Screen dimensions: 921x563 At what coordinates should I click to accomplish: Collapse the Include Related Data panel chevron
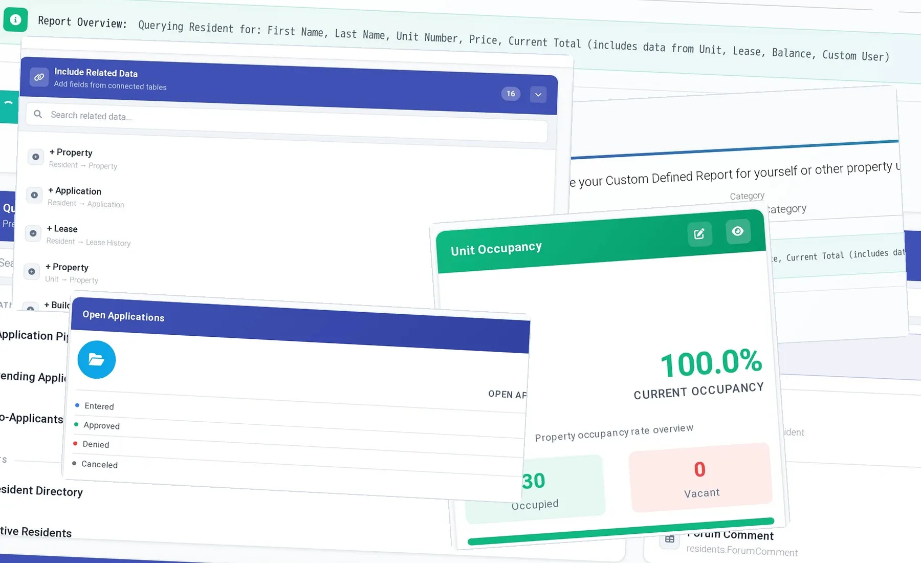[x=538, y=95]
